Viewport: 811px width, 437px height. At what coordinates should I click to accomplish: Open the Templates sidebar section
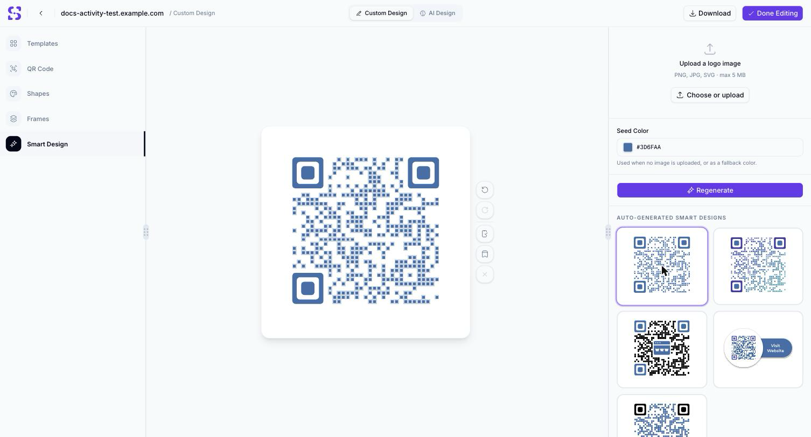[x=73, y=44]
